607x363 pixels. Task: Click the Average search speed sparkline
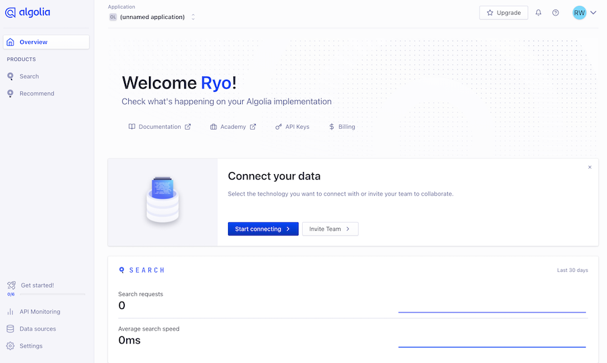point(492,347)
